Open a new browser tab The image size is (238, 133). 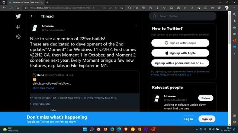47,3
